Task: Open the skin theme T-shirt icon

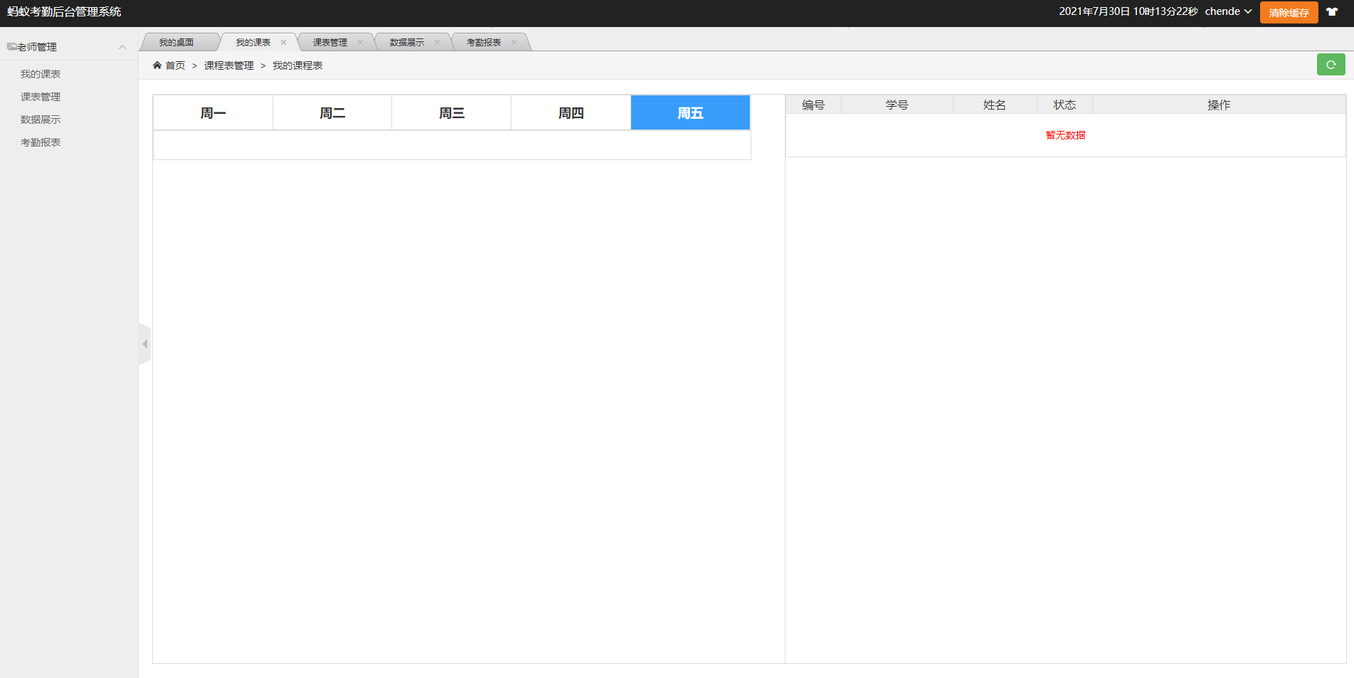Action: (1332, 12)
